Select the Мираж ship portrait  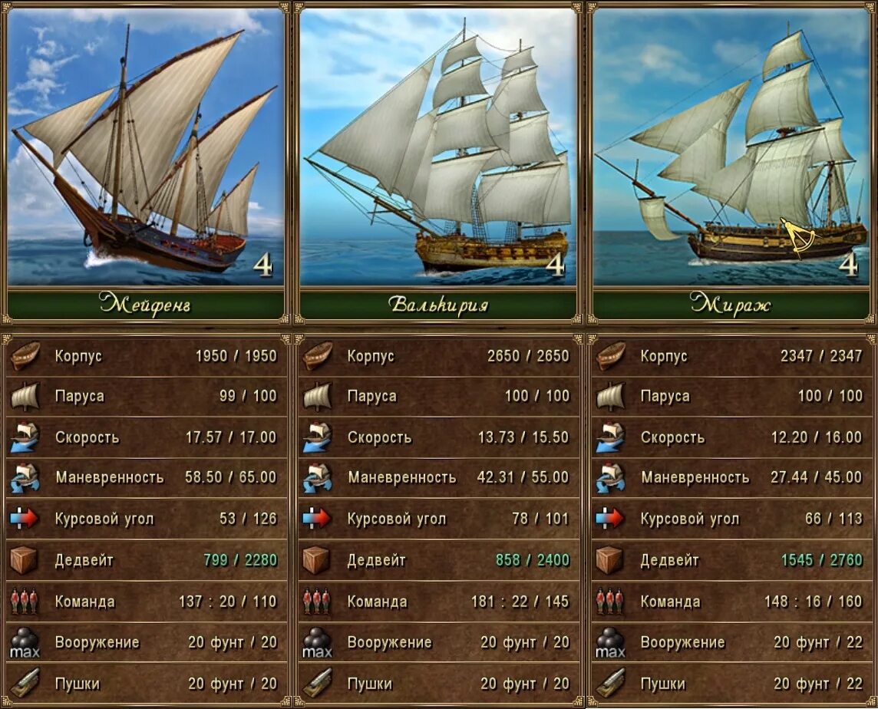731,147
